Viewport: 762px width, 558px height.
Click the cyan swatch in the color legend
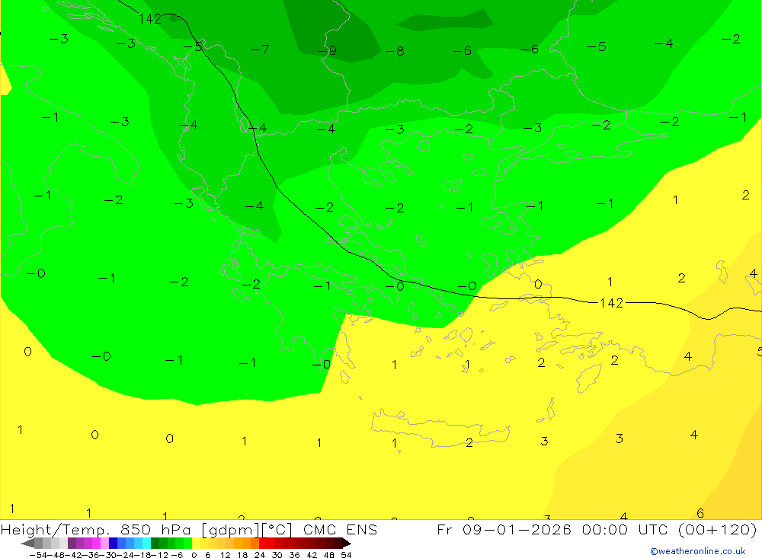point(146,544)
